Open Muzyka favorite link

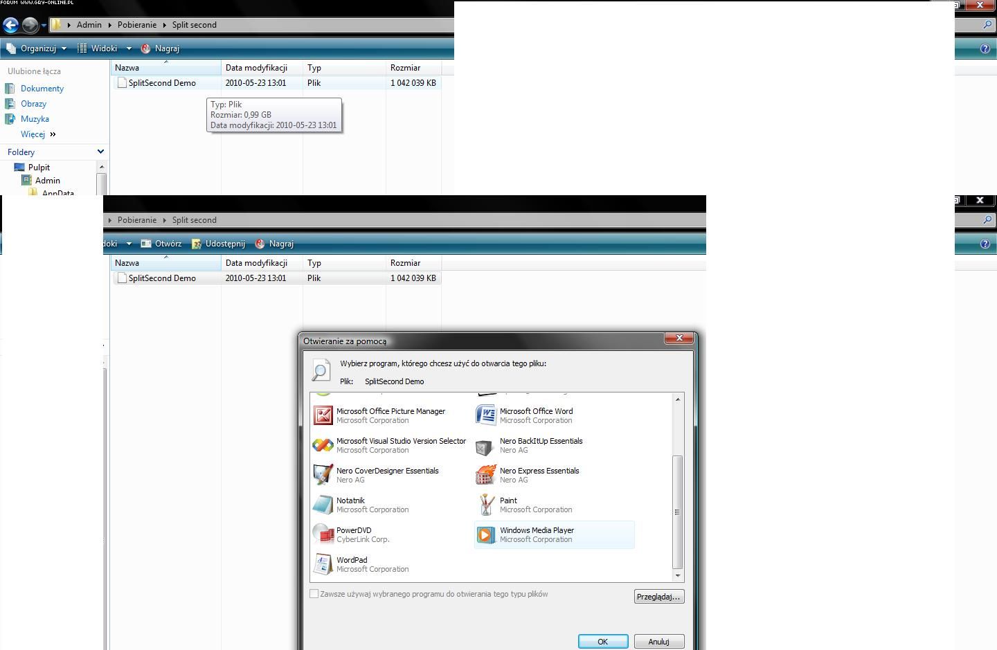coord(35,119)
